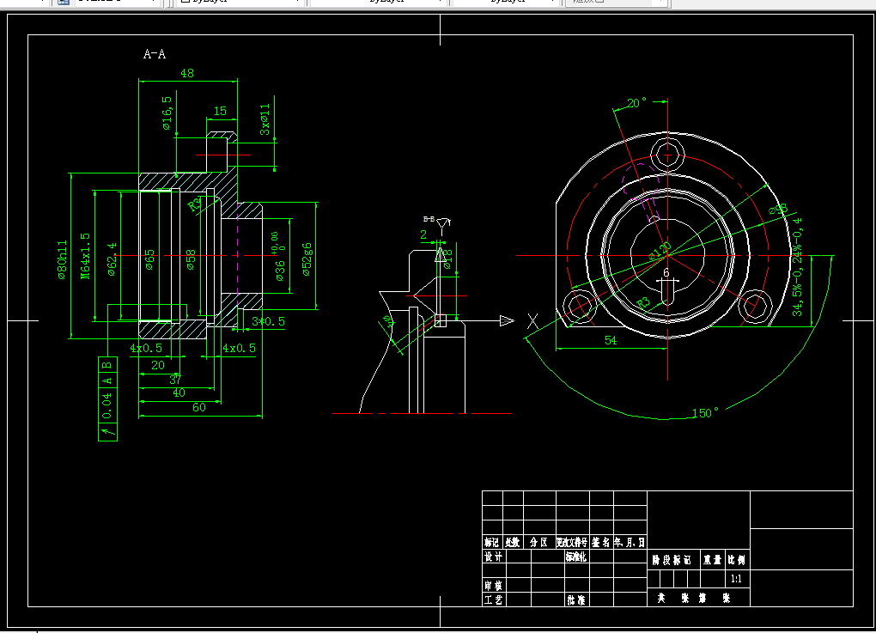Select the 3xø11 hole dimension
Viewport: 876px width, 633px height.
(265, 119)
